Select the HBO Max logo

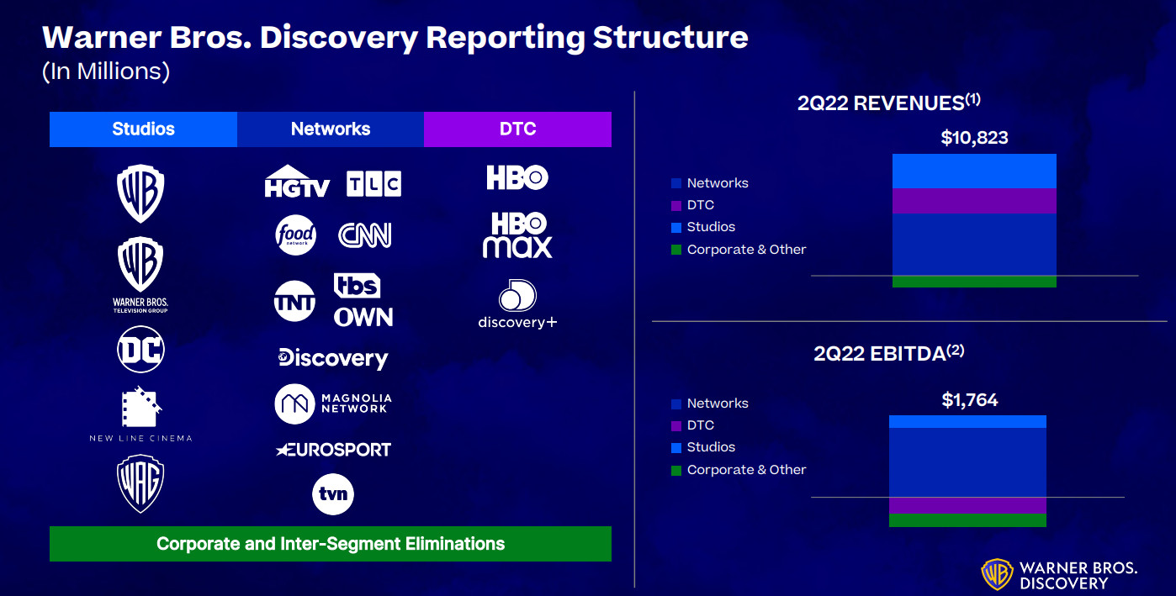click(517, 235)
